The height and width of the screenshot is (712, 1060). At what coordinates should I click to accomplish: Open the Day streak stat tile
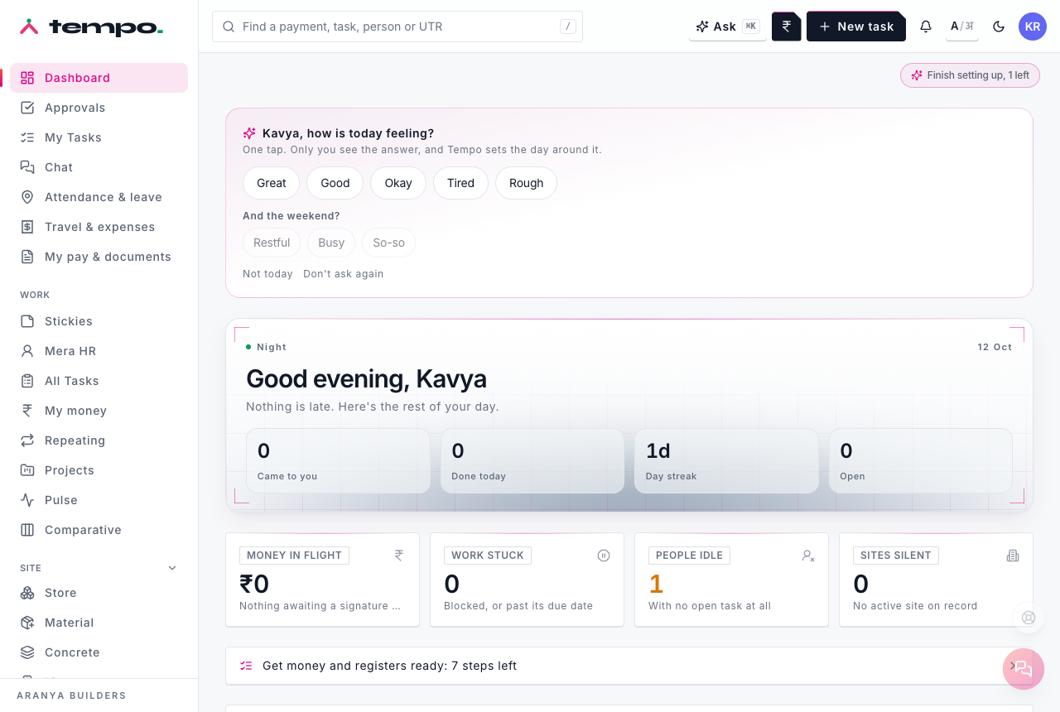click(x=726, y=460)
